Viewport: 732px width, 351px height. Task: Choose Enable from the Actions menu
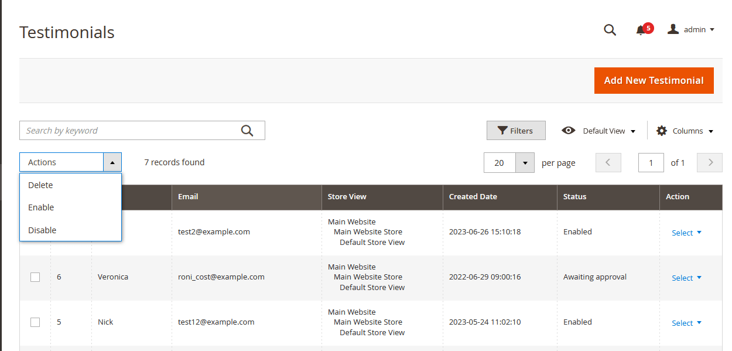pos(41,207)
